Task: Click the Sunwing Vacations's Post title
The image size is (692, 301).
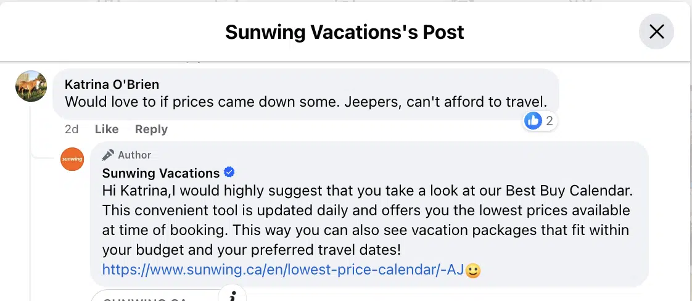Action: [345, 31]
